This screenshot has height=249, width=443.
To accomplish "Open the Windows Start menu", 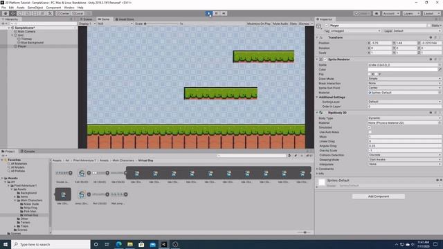I will point(6,244).
